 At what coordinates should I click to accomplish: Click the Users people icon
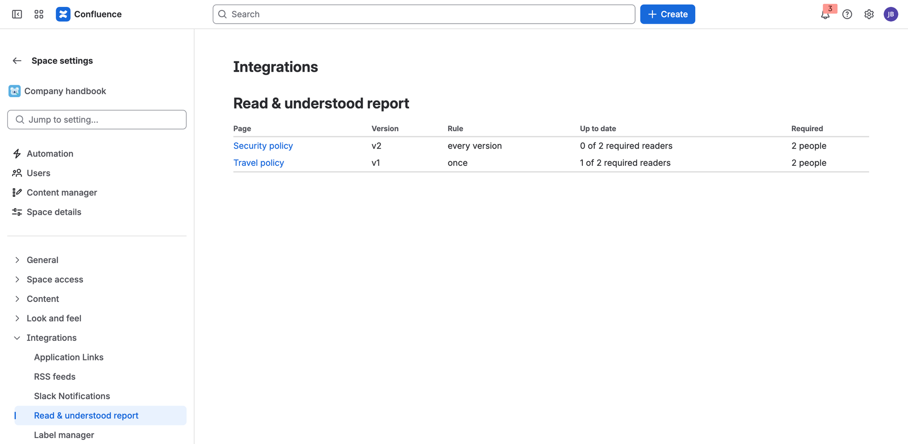[17, 173]
